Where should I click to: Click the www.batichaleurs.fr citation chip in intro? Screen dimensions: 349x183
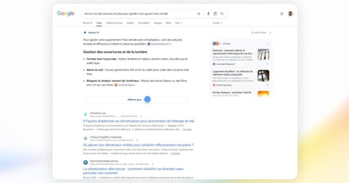(x=160, y=44)
